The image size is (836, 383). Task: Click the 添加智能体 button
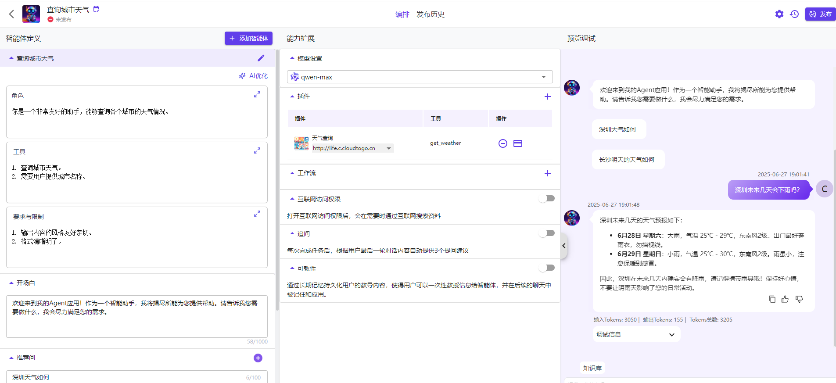pos(248,38)
